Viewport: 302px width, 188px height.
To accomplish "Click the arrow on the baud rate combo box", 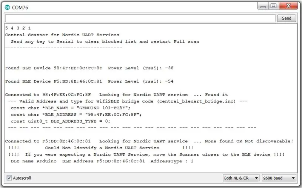I will coord(293,178).
